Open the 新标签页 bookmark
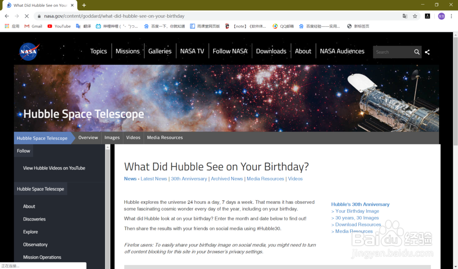The height and width of the screenshot is (269, 458). point(358,26)
